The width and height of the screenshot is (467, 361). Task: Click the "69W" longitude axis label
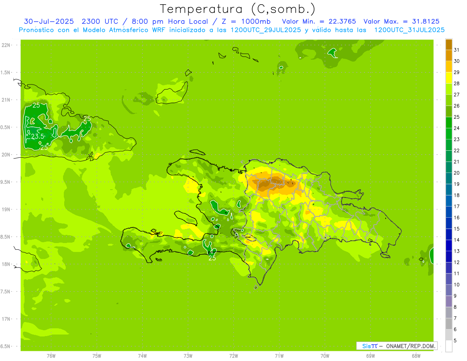pos(370,356)
